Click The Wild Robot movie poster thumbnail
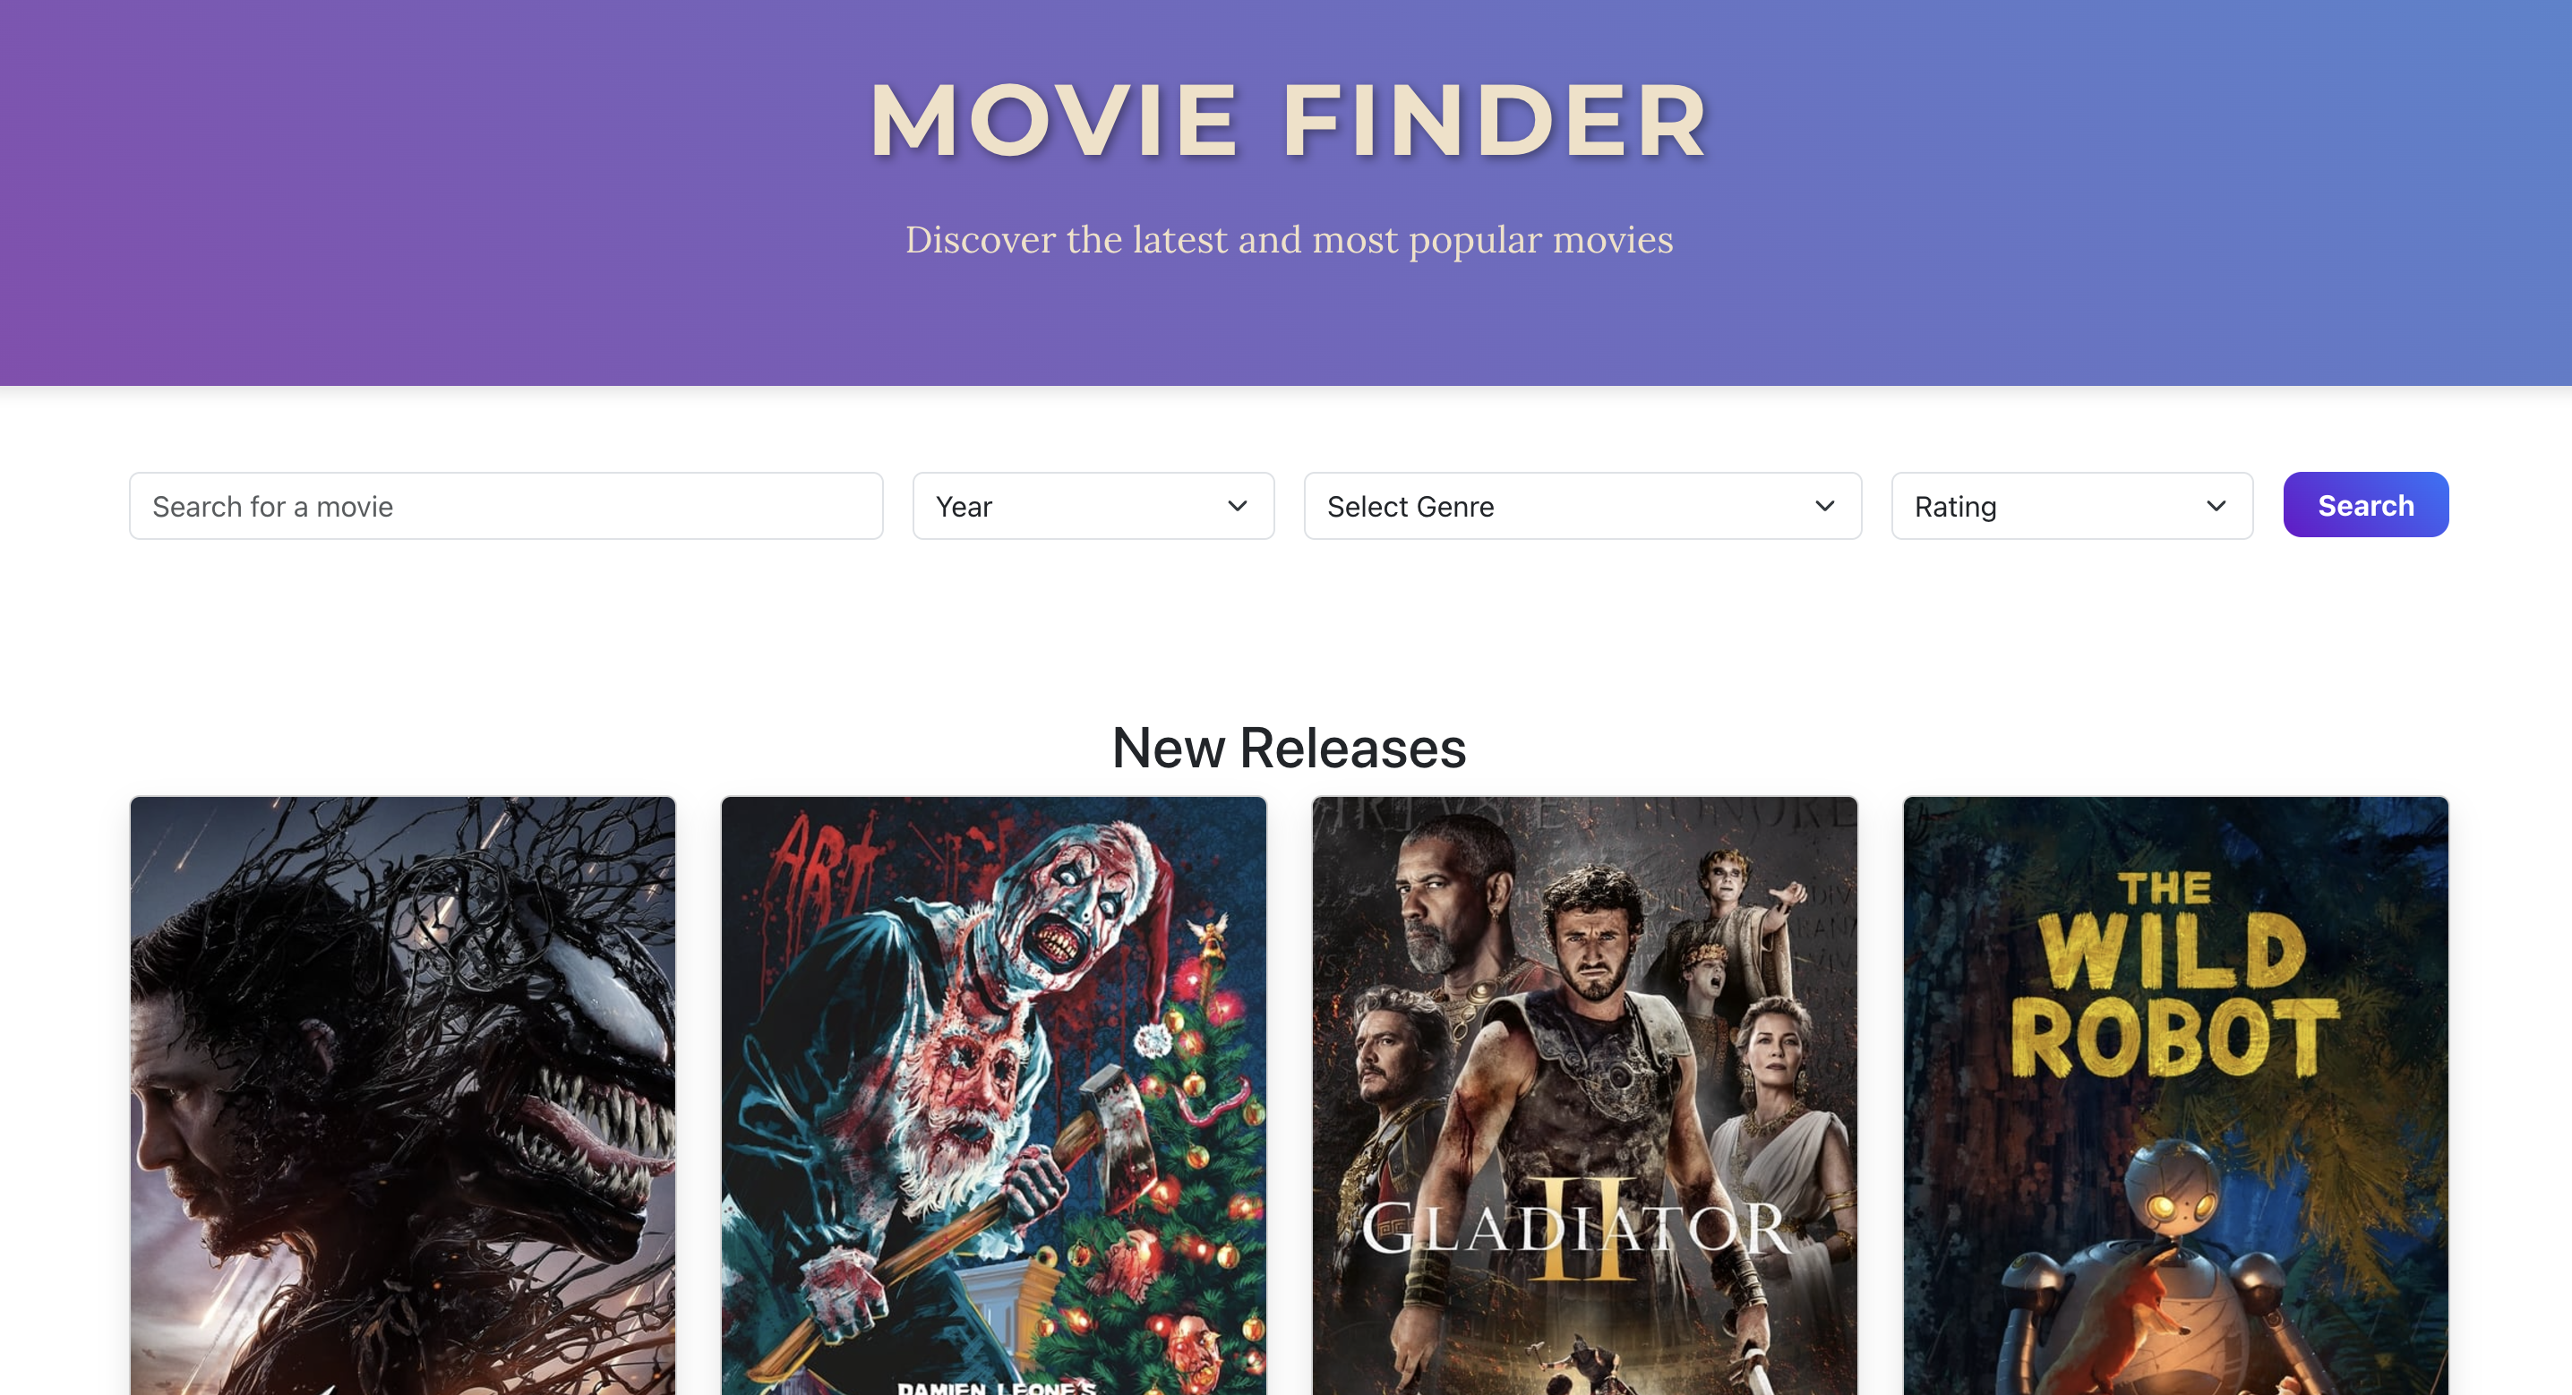Viewport: 2572px width, 1395px height. (x=2175, y=1096)
